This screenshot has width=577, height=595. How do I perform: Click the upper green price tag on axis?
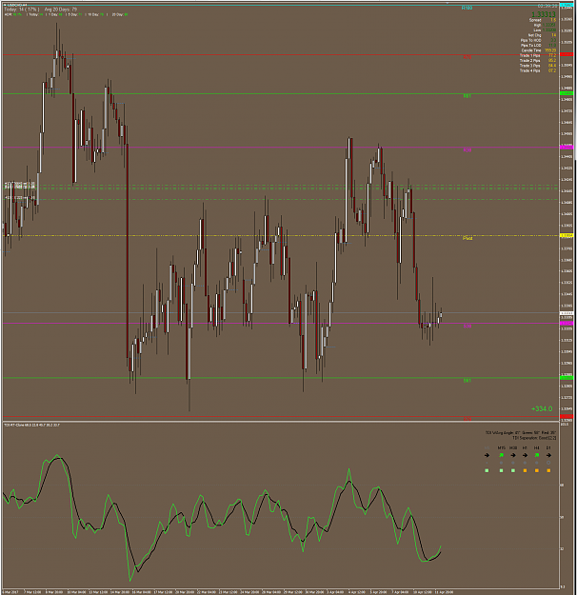pos(567,93)
